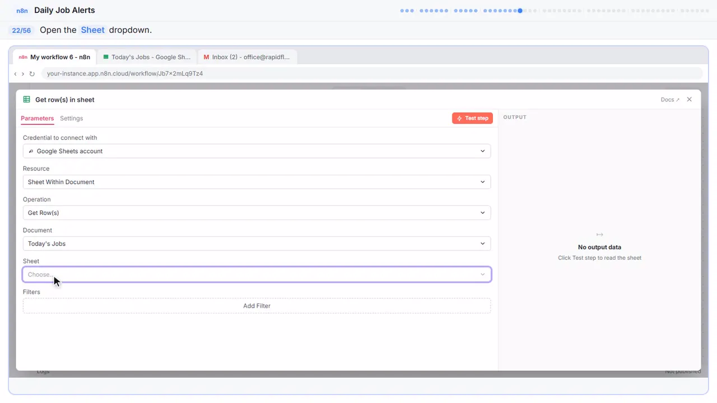
Task: Click the browser forward arrow
Action: point(23,73)
